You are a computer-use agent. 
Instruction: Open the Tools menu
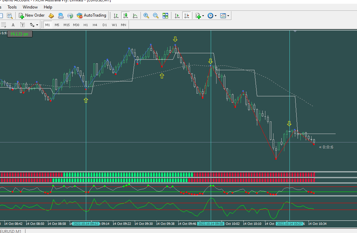coord(12,7)
